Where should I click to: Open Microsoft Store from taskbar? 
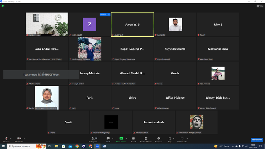coord(63,146)
